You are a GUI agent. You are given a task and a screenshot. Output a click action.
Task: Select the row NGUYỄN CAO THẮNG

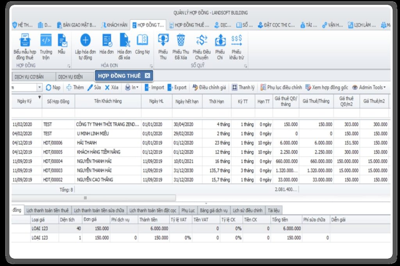tap(201, 180)
